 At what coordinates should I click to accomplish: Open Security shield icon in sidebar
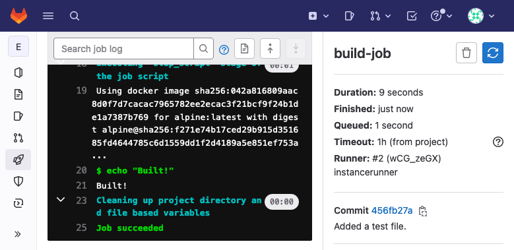(18, 181)
